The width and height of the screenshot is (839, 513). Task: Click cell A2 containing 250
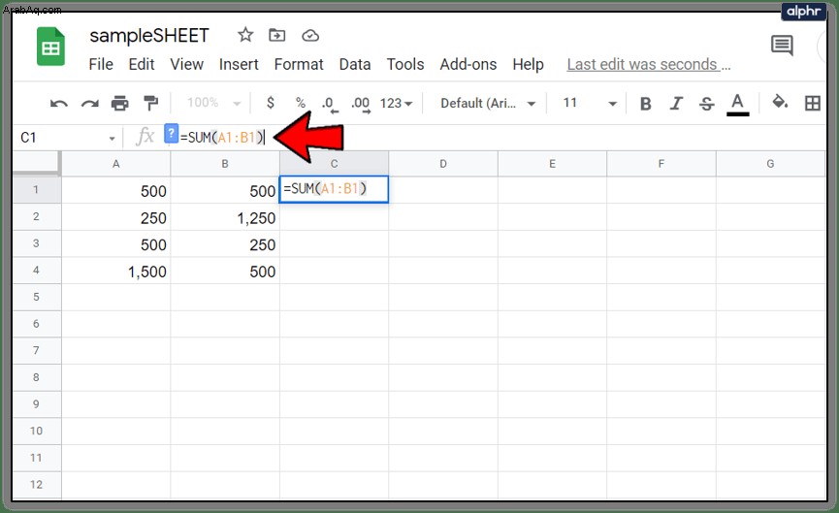point(116,217)
